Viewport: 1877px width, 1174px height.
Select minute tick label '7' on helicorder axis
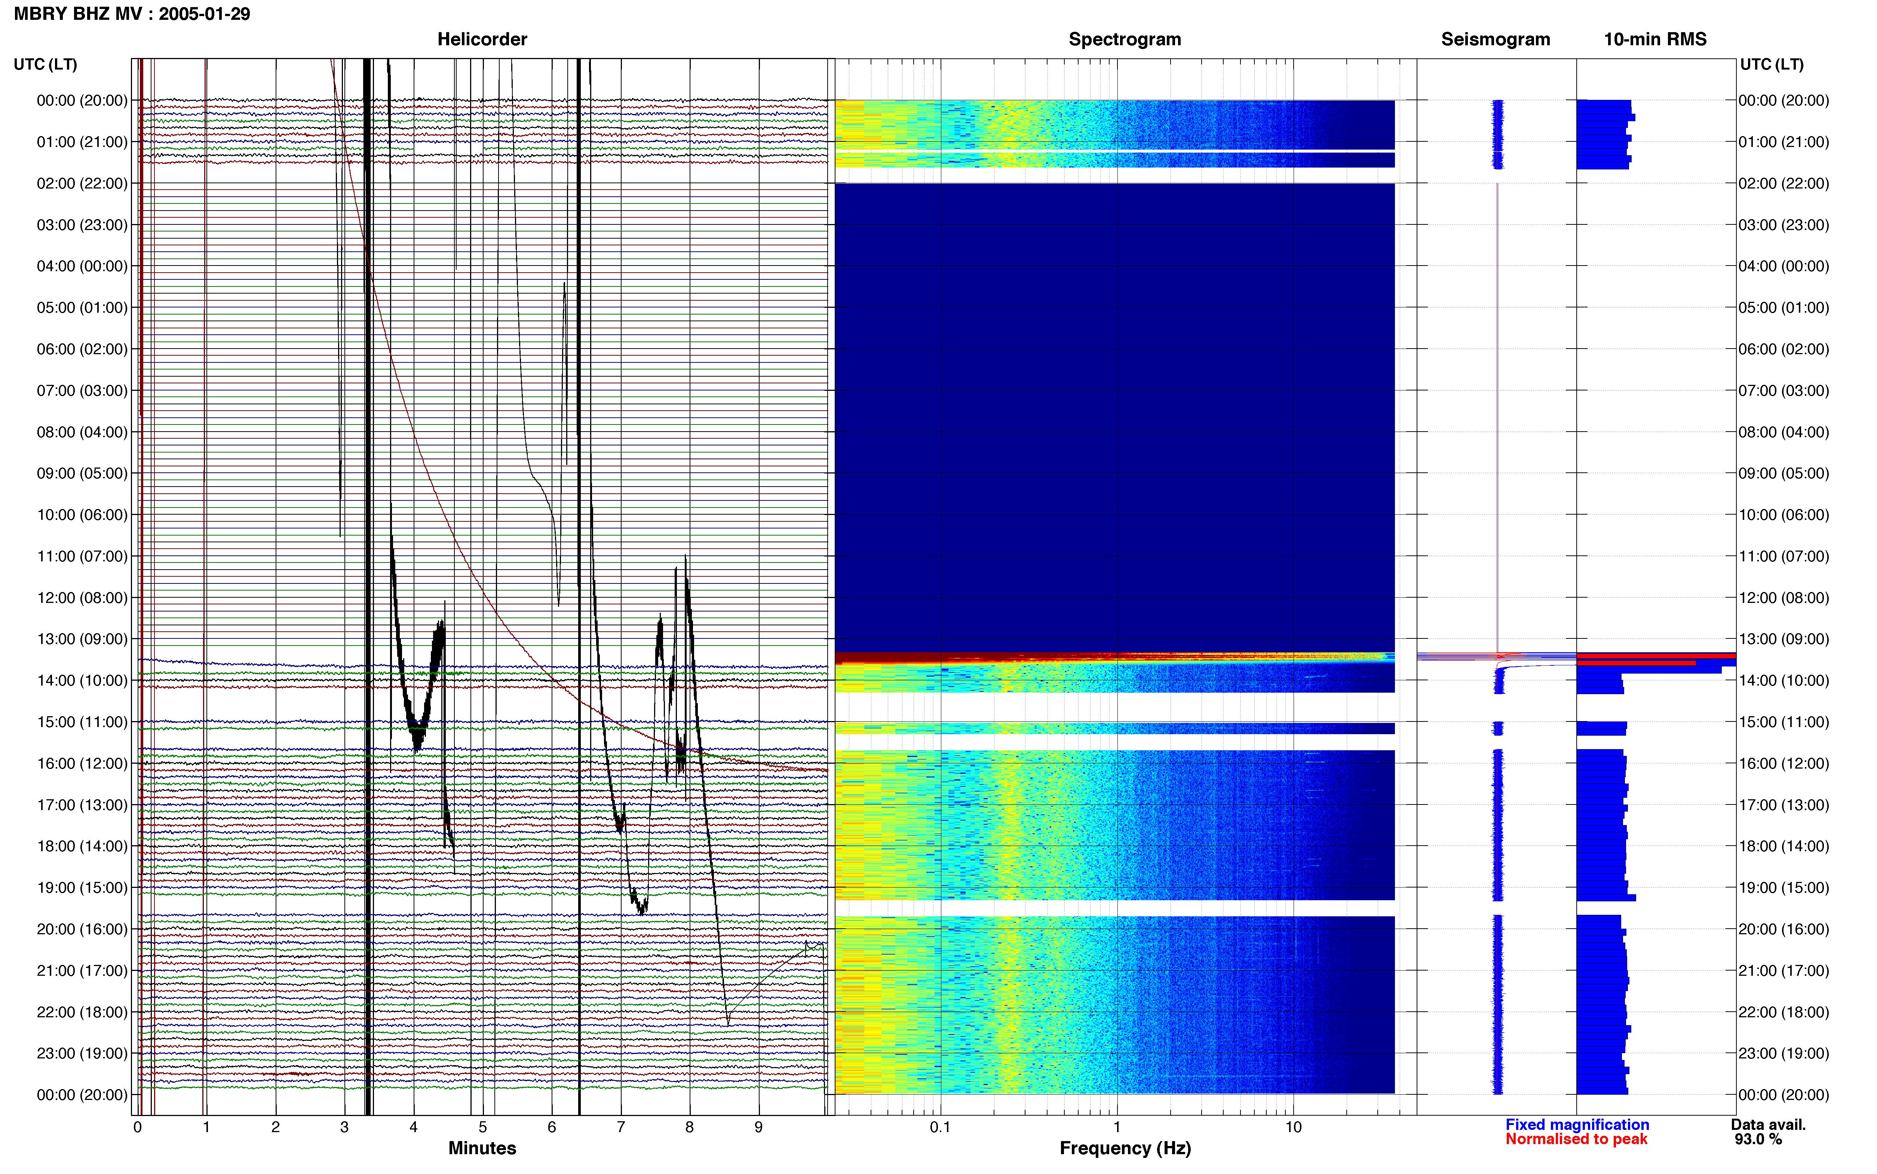[621, 1127]
